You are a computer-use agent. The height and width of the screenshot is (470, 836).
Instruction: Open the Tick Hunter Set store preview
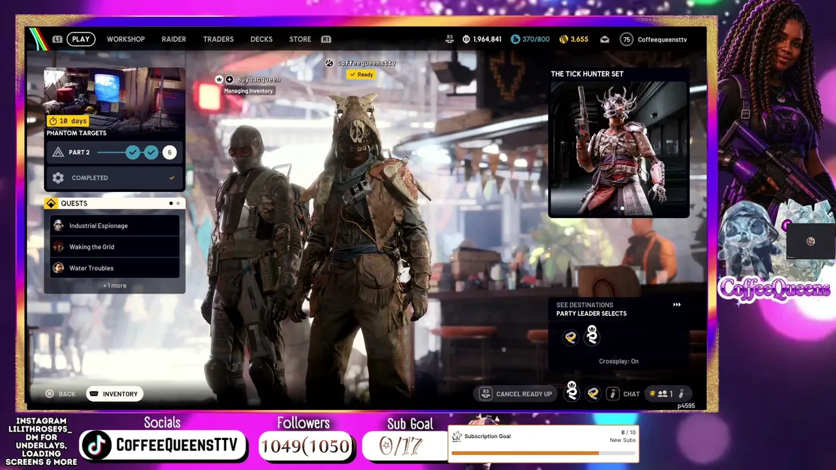point(619,149)
